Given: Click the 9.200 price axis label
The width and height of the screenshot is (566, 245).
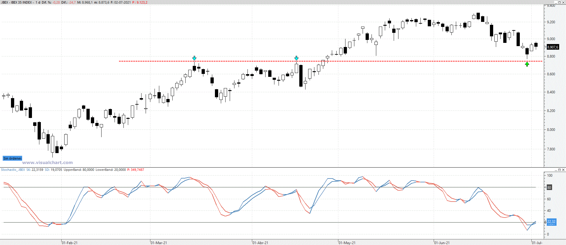Looking at the screenshot, I should [x=551, y=22].
